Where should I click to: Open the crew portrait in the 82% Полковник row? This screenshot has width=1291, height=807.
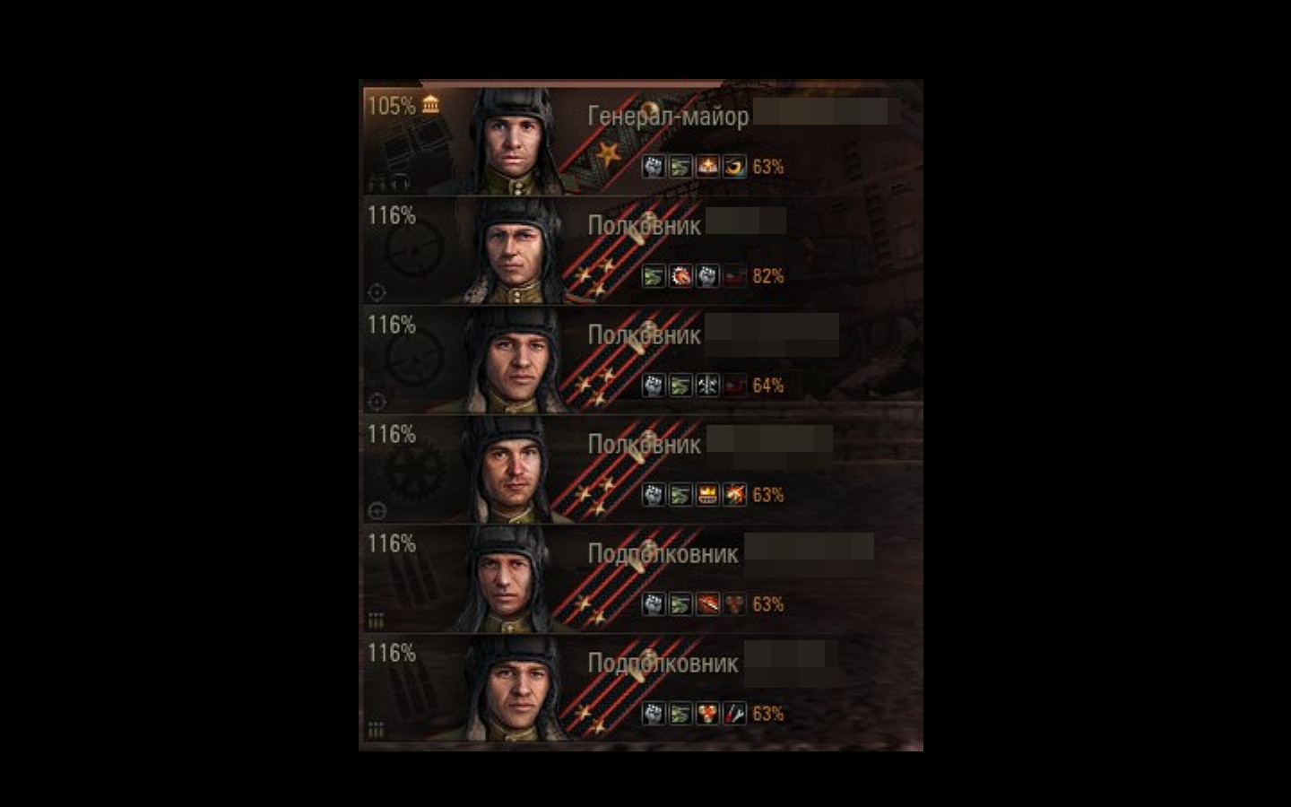click(512, 250)
